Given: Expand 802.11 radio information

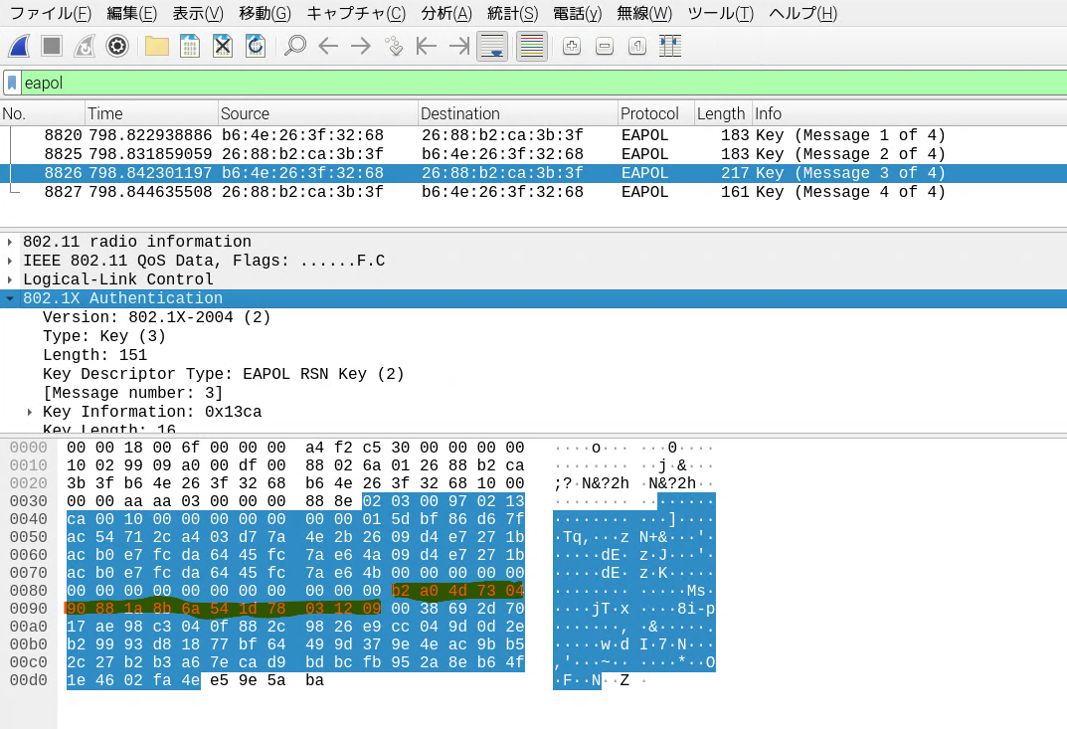Looking at the screenshot, I should tap(10, 242).
